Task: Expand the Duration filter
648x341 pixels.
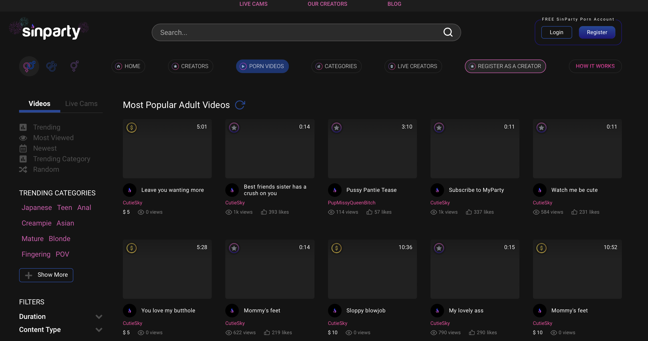Action: point(61,316)
